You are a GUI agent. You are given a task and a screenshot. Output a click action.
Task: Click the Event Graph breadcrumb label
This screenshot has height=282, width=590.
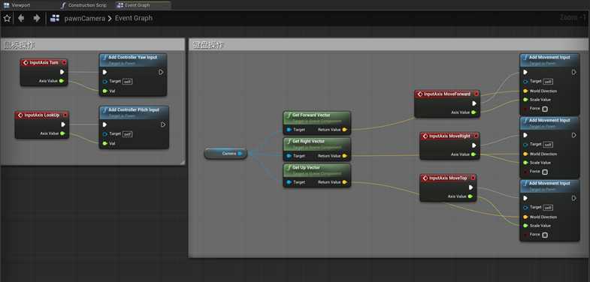point(134,18)
